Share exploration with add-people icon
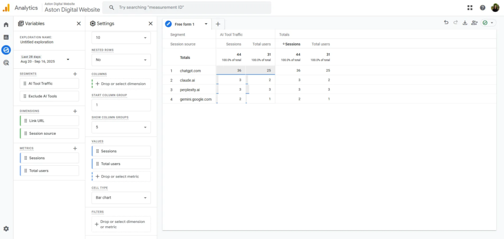 (474, 23)
